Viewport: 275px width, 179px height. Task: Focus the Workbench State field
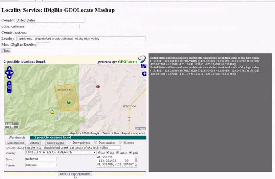41,159
